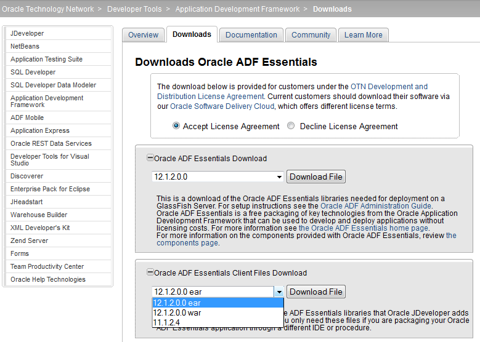480x342 pixels.
Task: Open JHeadstart in sidebar
Action: (59, 202)
